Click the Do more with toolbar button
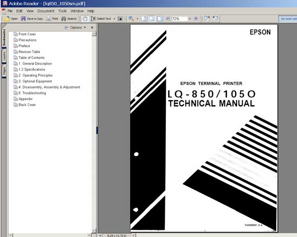This screenshot has height=237, width=297. coord(288,19)
